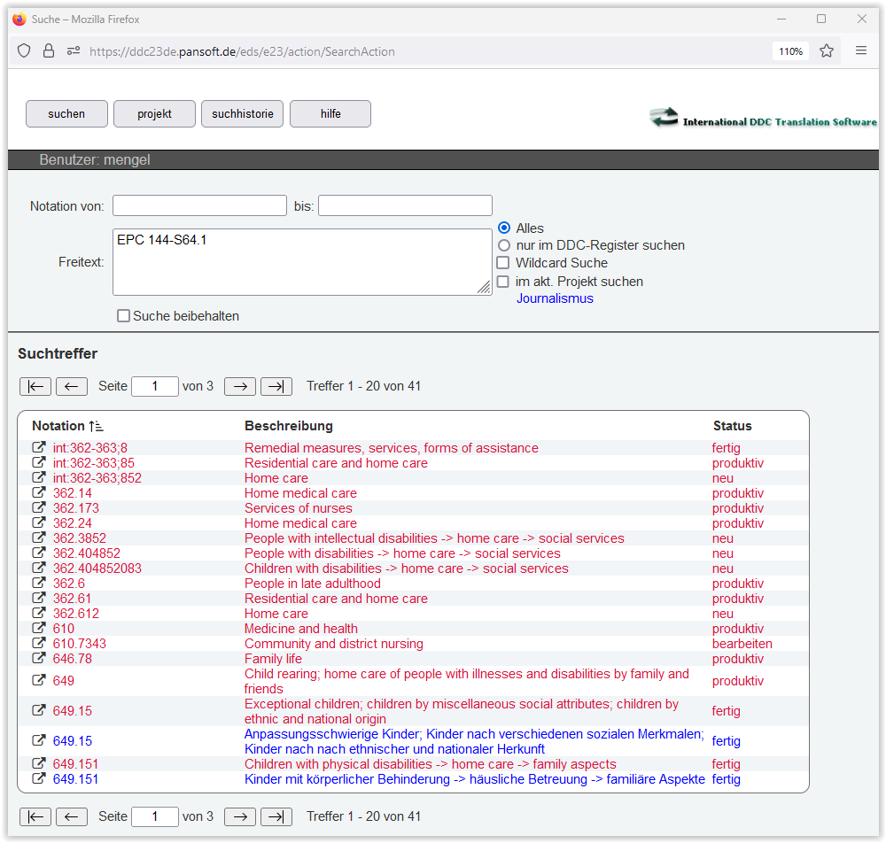Click sort ascending icon in Notation header

coord(97,426)
